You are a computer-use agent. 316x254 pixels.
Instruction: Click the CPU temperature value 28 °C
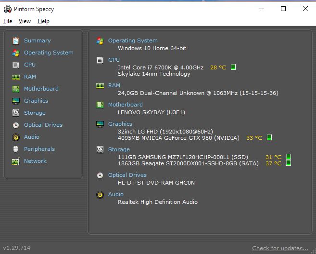[218, 67]
